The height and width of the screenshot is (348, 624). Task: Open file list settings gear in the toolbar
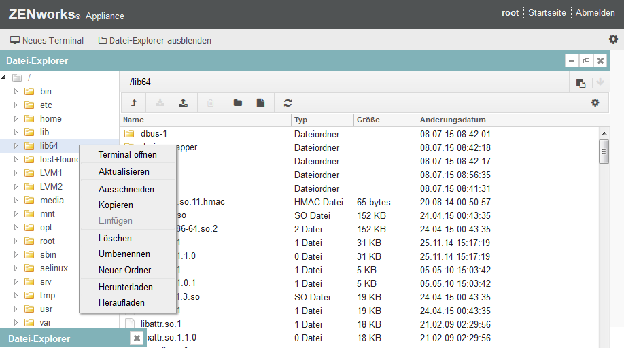[x=595, y=103]
